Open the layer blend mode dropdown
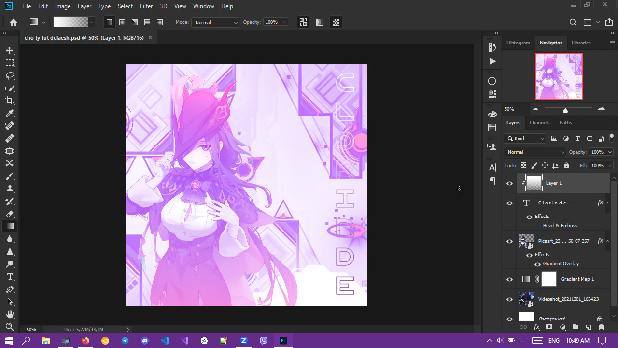The width and height of the screenshot is (618, 348). coord(534,152)
